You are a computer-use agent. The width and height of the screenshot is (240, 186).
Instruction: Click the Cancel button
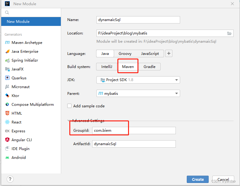point(223,179)
